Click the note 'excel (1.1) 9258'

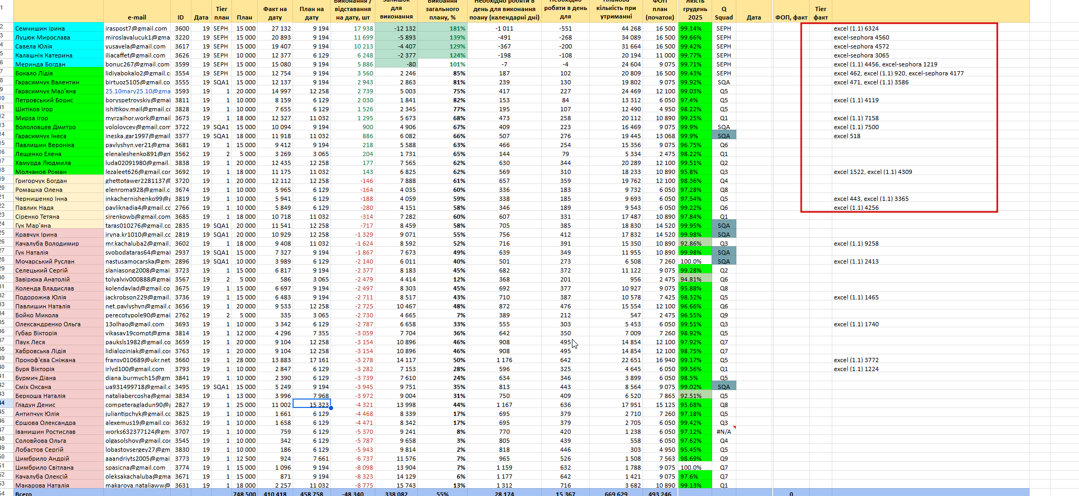[856, 244]
